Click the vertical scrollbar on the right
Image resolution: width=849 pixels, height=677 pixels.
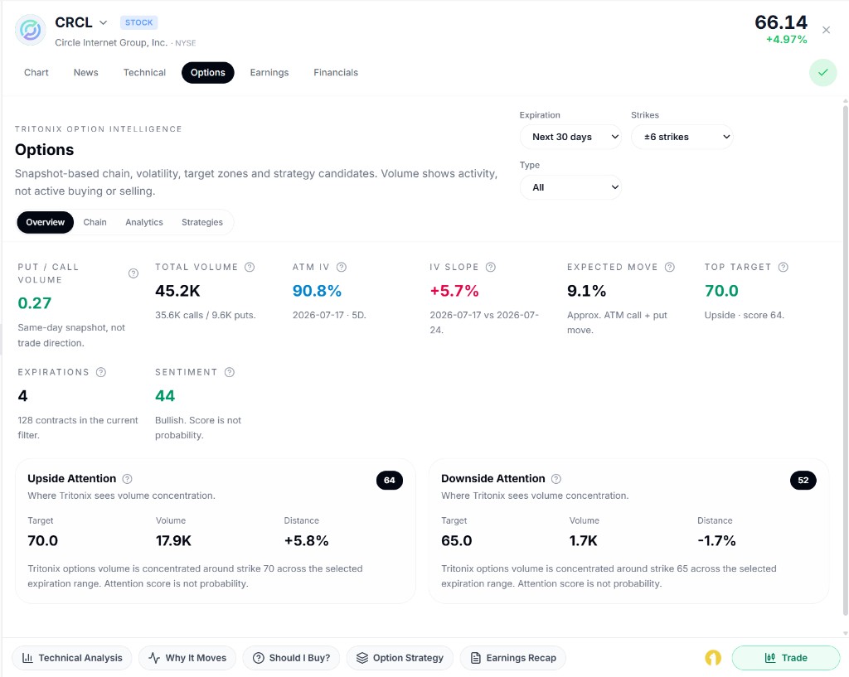[x=845, y=360]
